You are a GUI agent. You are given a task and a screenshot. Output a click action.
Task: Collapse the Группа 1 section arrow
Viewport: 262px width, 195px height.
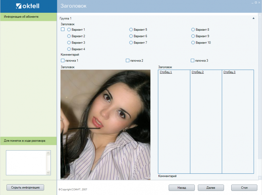253,18
